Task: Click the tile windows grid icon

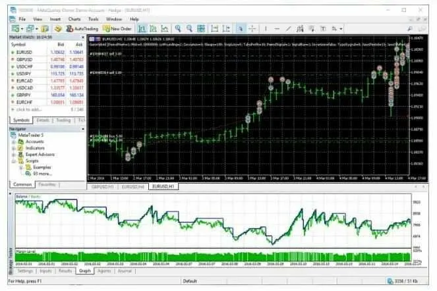Action: 201,28
